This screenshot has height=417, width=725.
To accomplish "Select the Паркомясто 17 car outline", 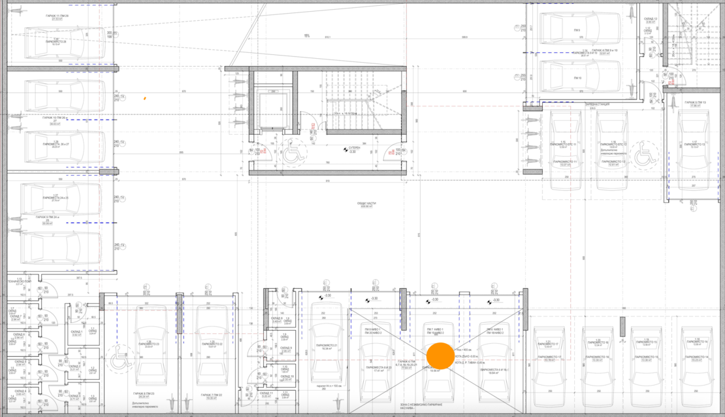I will coord(547,353).
